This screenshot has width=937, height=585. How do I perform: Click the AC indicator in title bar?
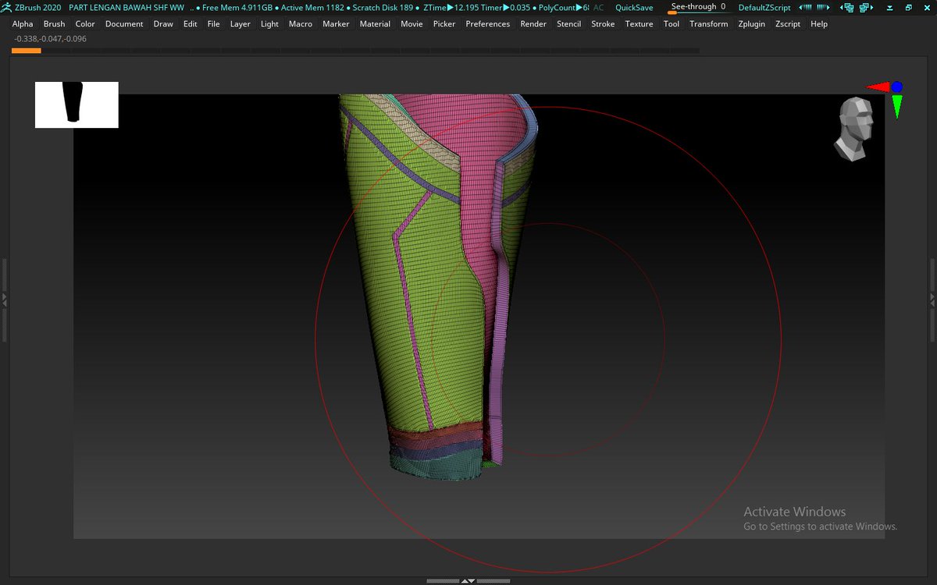(x=598, y=7)
